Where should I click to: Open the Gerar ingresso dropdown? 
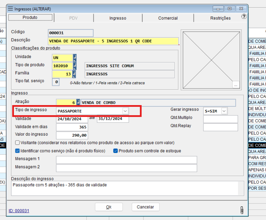coord(224,111)
